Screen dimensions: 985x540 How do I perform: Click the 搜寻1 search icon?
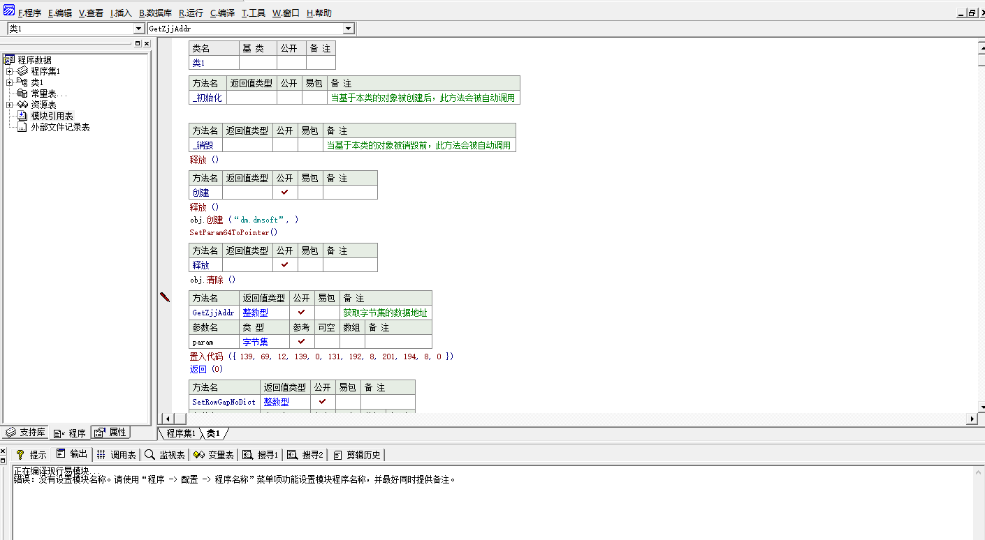pos(247,454)
